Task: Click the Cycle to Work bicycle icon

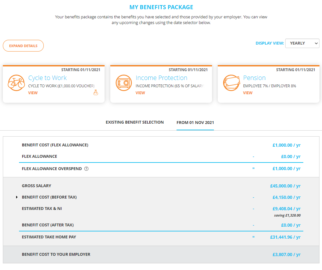Action: point(16,83)
